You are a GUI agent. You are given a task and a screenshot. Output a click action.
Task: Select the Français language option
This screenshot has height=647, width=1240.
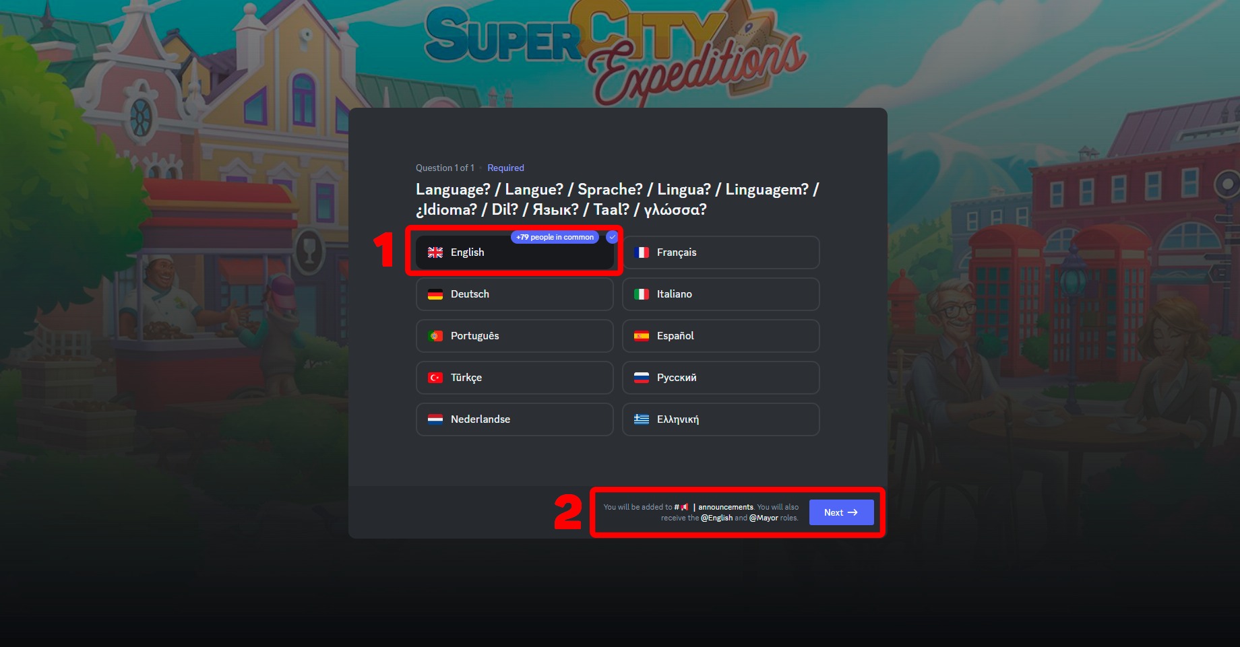[x=721, y=252]
